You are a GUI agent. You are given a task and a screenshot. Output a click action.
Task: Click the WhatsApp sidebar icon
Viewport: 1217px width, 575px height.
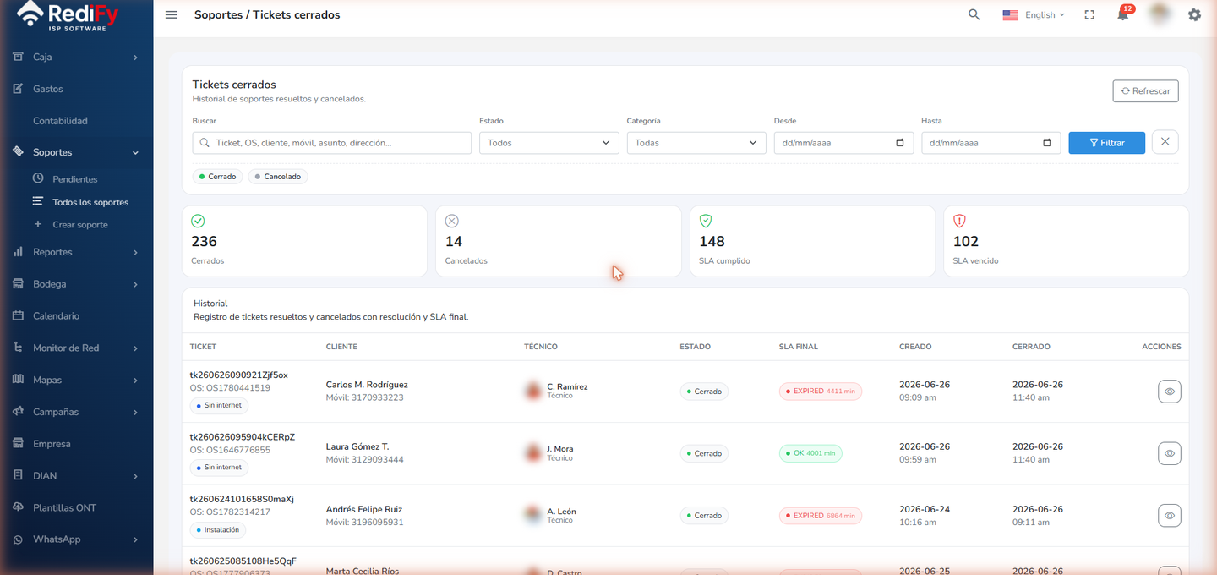(x=18, y=539)
